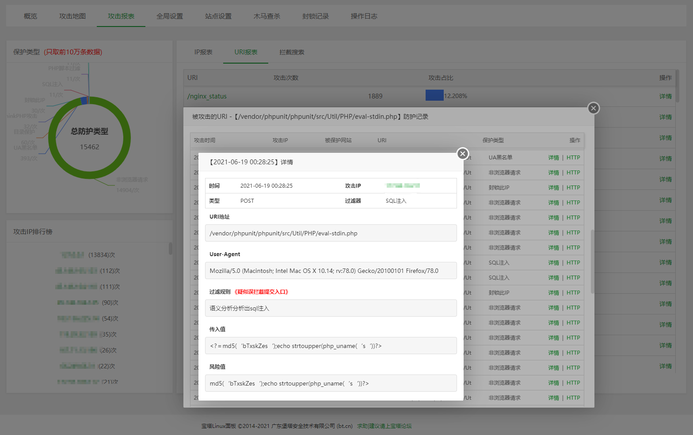Image resolution: width=693 pixels, height=435 pixels.
Task: Click the blue 12.208% attack ratio bar
Action: 434,95
